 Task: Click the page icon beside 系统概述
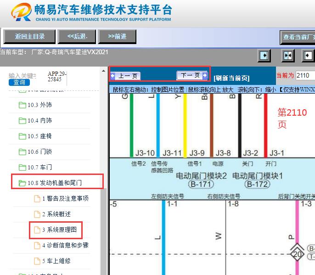37,214
